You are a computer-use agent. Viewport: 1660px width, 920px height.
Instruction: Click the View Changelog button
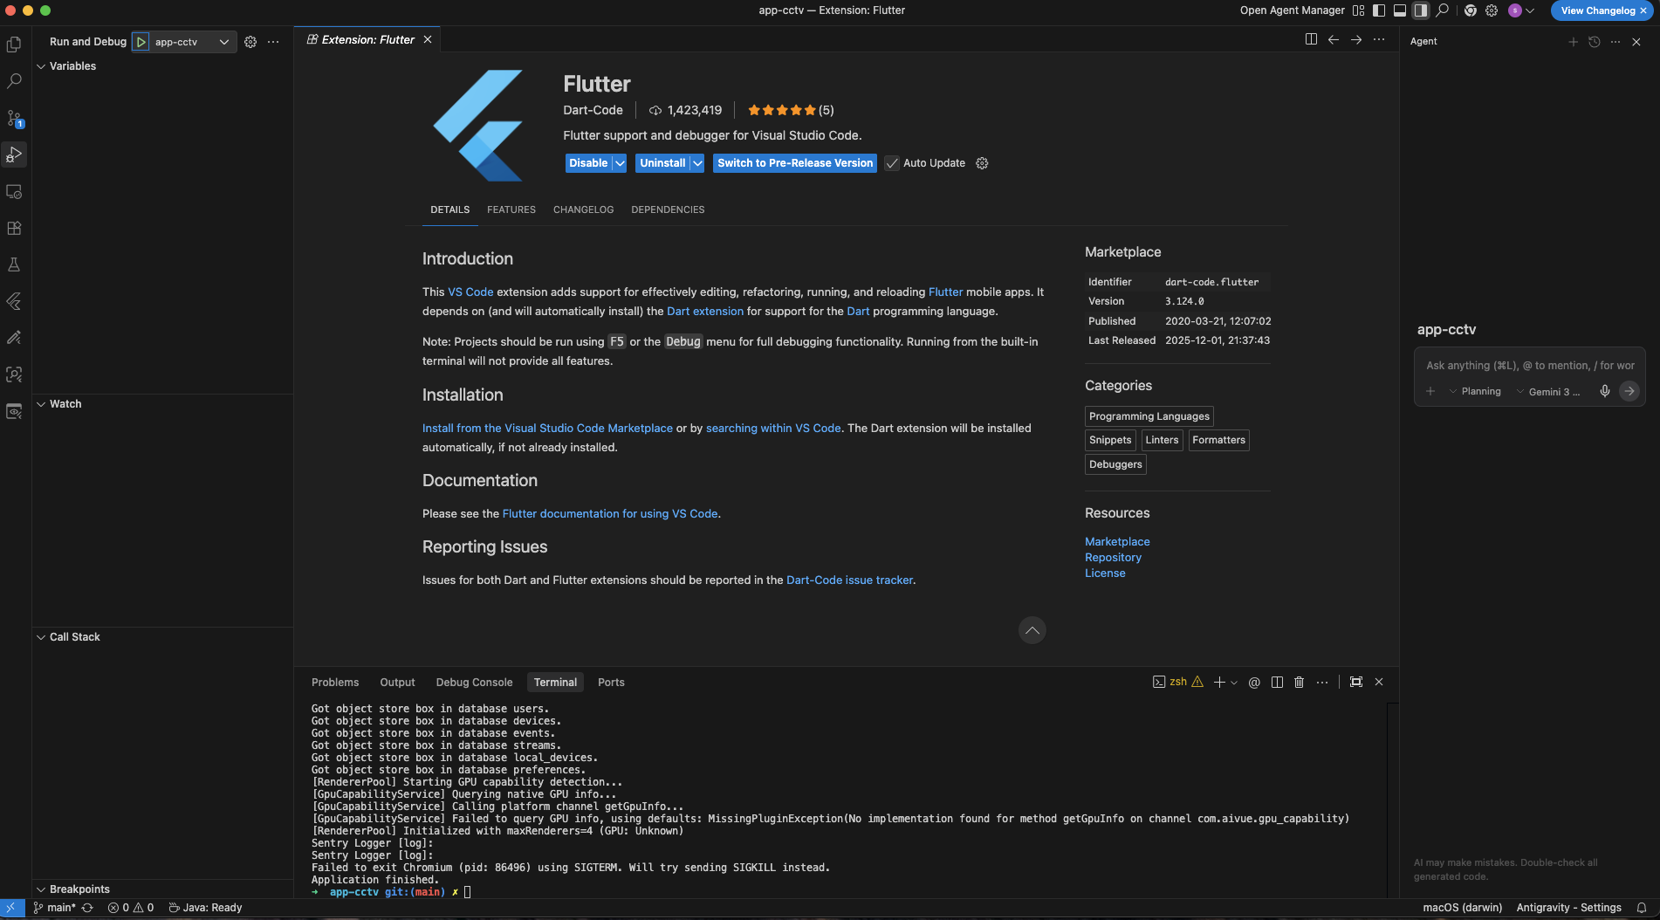pyautogui.click(x=1598, y=10)
